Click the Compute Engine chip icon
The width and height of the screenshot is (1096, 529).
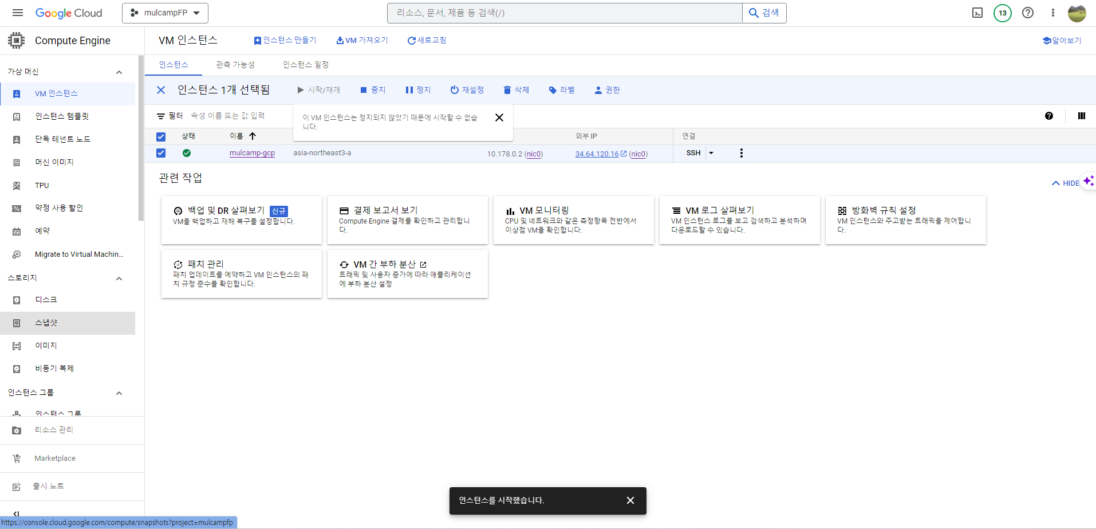pyautogui.click(x=17, y=40)
